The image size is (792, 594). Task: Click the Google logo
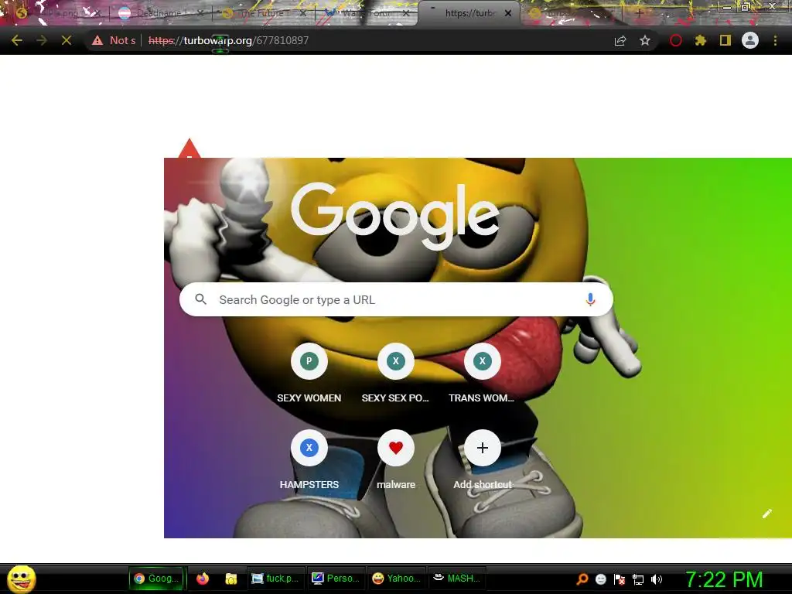[x=395, y=216]
